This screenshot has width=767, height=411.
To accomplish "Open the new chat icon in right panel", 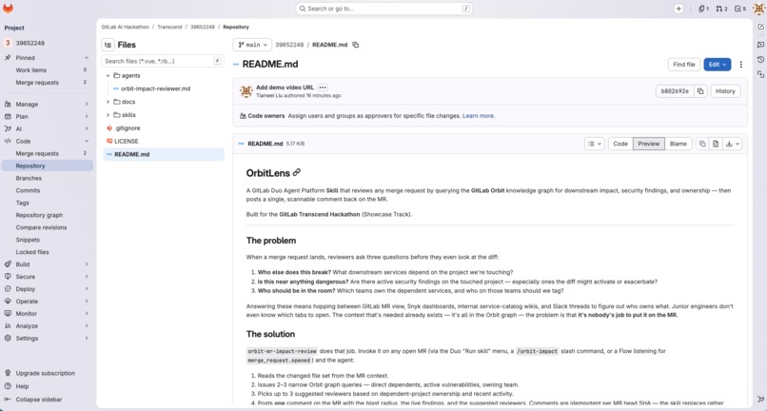I will click(760, 45).
